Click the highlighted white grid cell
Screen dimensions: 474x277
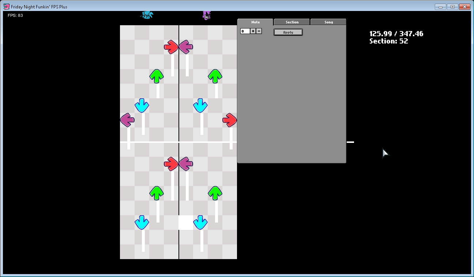click(185, 222)
